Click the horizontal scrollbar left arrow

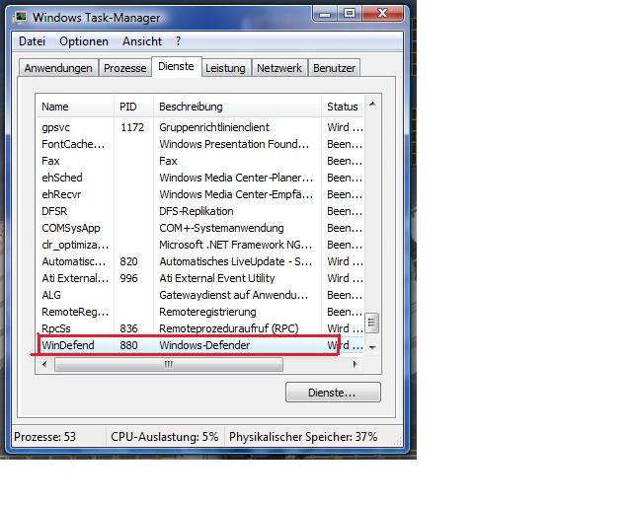pyautogui.click(x=45, y=364)
